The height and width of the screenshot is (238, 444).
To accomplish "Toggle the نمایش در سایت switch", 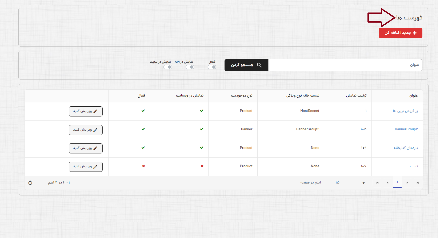I will pos(168,67).
